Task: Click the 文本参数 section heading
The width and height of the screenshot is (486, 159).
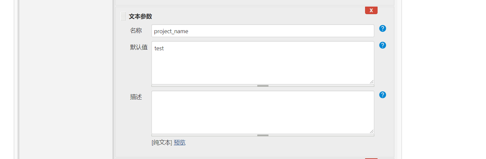Action: (x=140, y=16)
